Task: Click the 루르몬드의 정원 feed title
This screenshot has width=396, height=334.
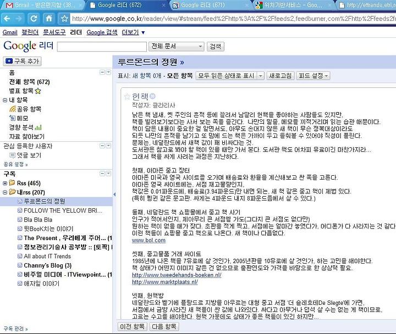Action: (151, 62)
